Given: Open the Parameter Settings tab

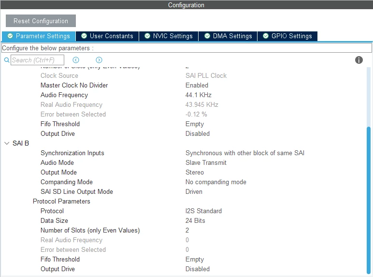Looking at the screenshot, I should (x=39, y=36).
